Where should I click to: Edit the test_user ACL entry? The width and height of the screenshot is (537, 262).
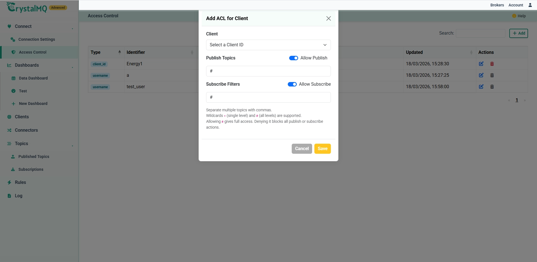[481, 87]
